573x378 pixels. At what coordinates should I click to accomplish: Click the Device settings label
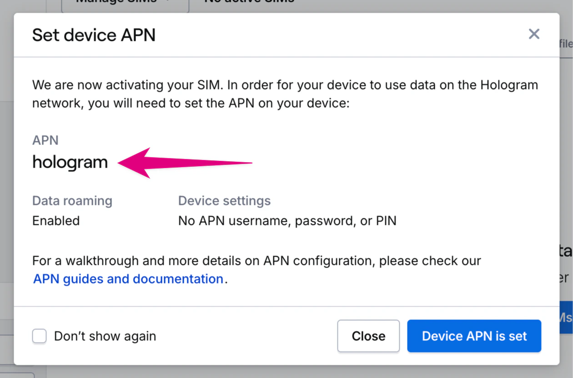click(x=224, y=201)
